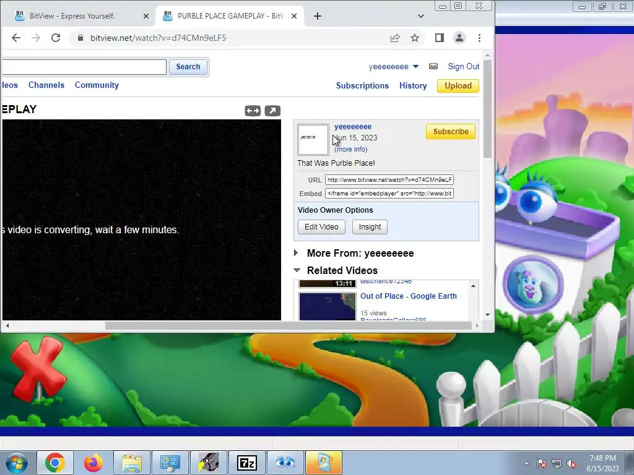The height and width of the screenshot is (475, 634).
Task: Click Out of Place video thumbnail
Action: point(328,307)
